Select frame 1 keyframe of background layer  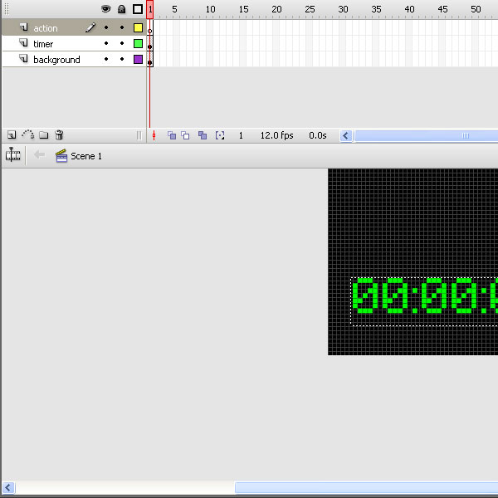click(150, 60)
